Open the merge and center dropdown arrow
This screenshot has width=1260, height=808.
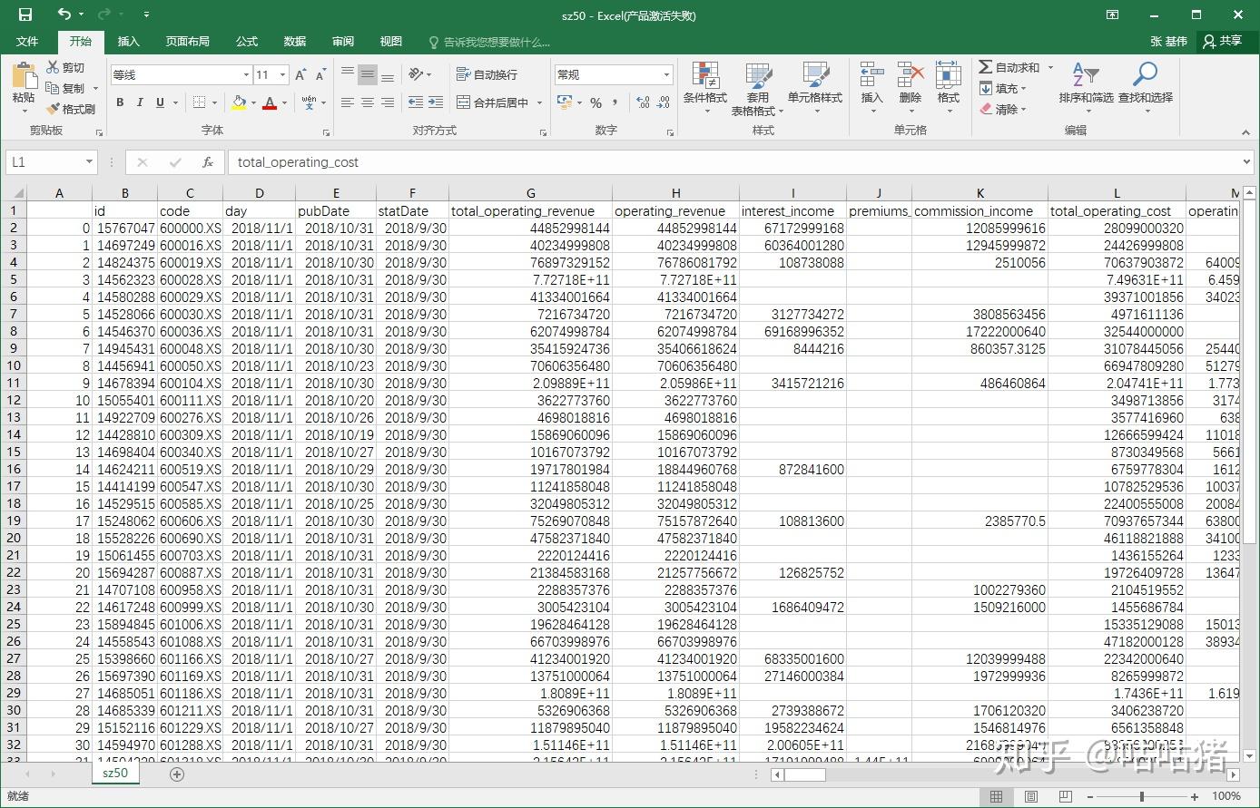[539, 102]
